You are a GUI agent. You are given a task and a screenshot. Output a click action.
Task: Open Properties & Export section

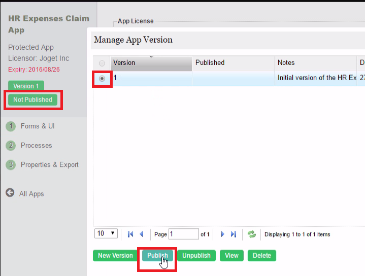tap(50, 165)
